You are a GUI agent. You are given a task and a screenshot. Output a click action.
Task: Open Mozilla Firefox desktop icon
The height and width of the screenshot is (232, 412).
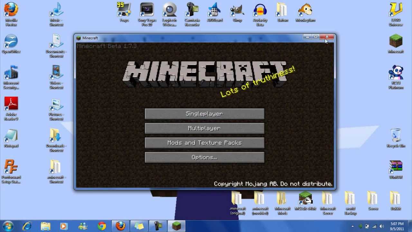tap(11, 15)
